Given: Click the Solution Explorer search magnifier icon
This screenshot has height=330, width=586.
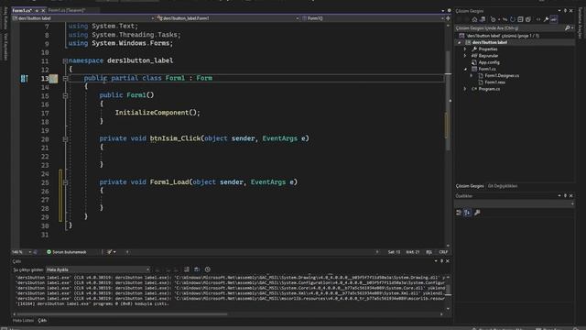Looking at the screenshot, I should [x=568, y=28].
